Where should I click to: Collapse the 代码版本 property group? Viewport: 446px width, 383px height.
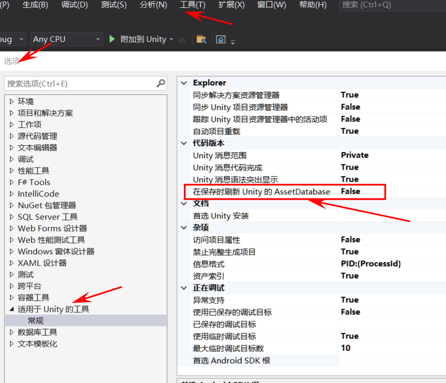pyautogui.click(x=184, y=143)
